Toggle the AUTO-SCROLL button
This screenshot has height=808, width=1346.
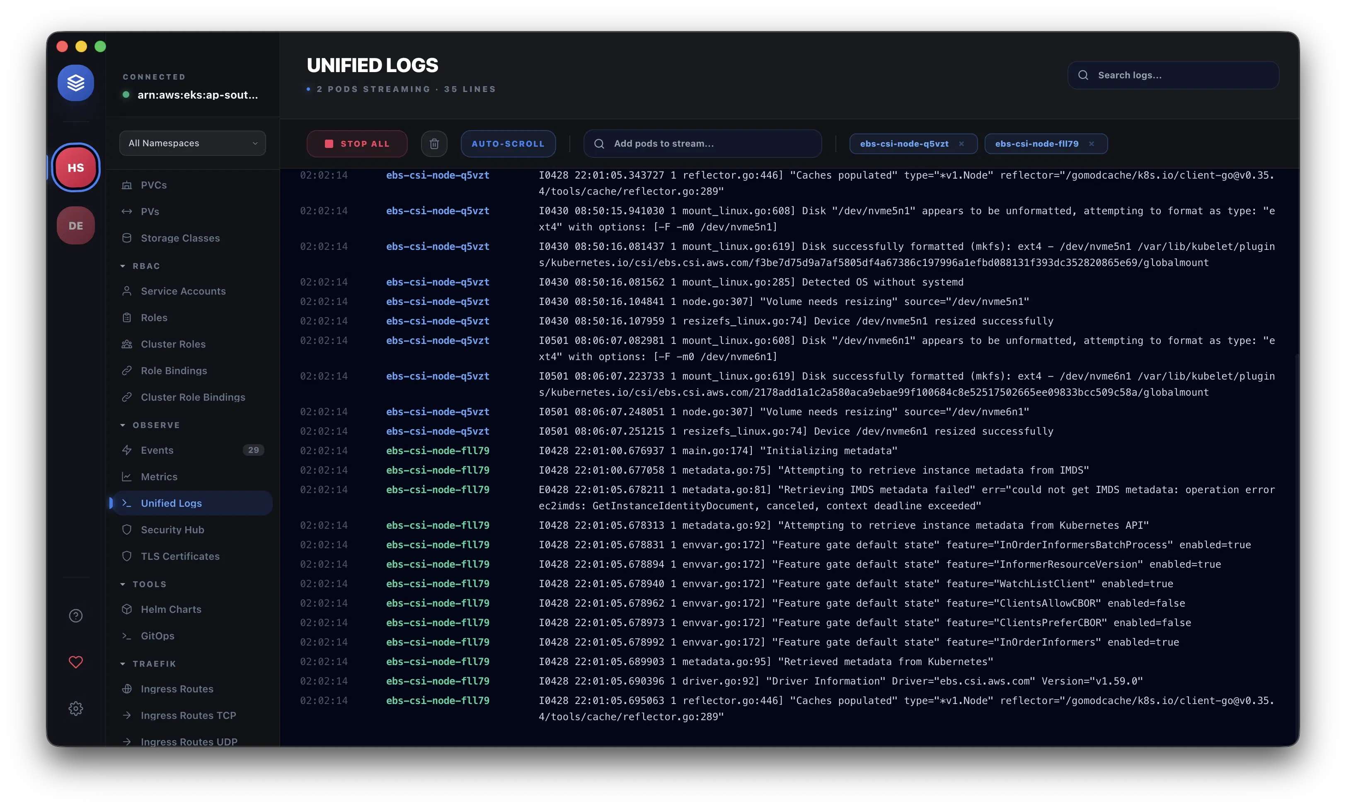pos(508,144)
